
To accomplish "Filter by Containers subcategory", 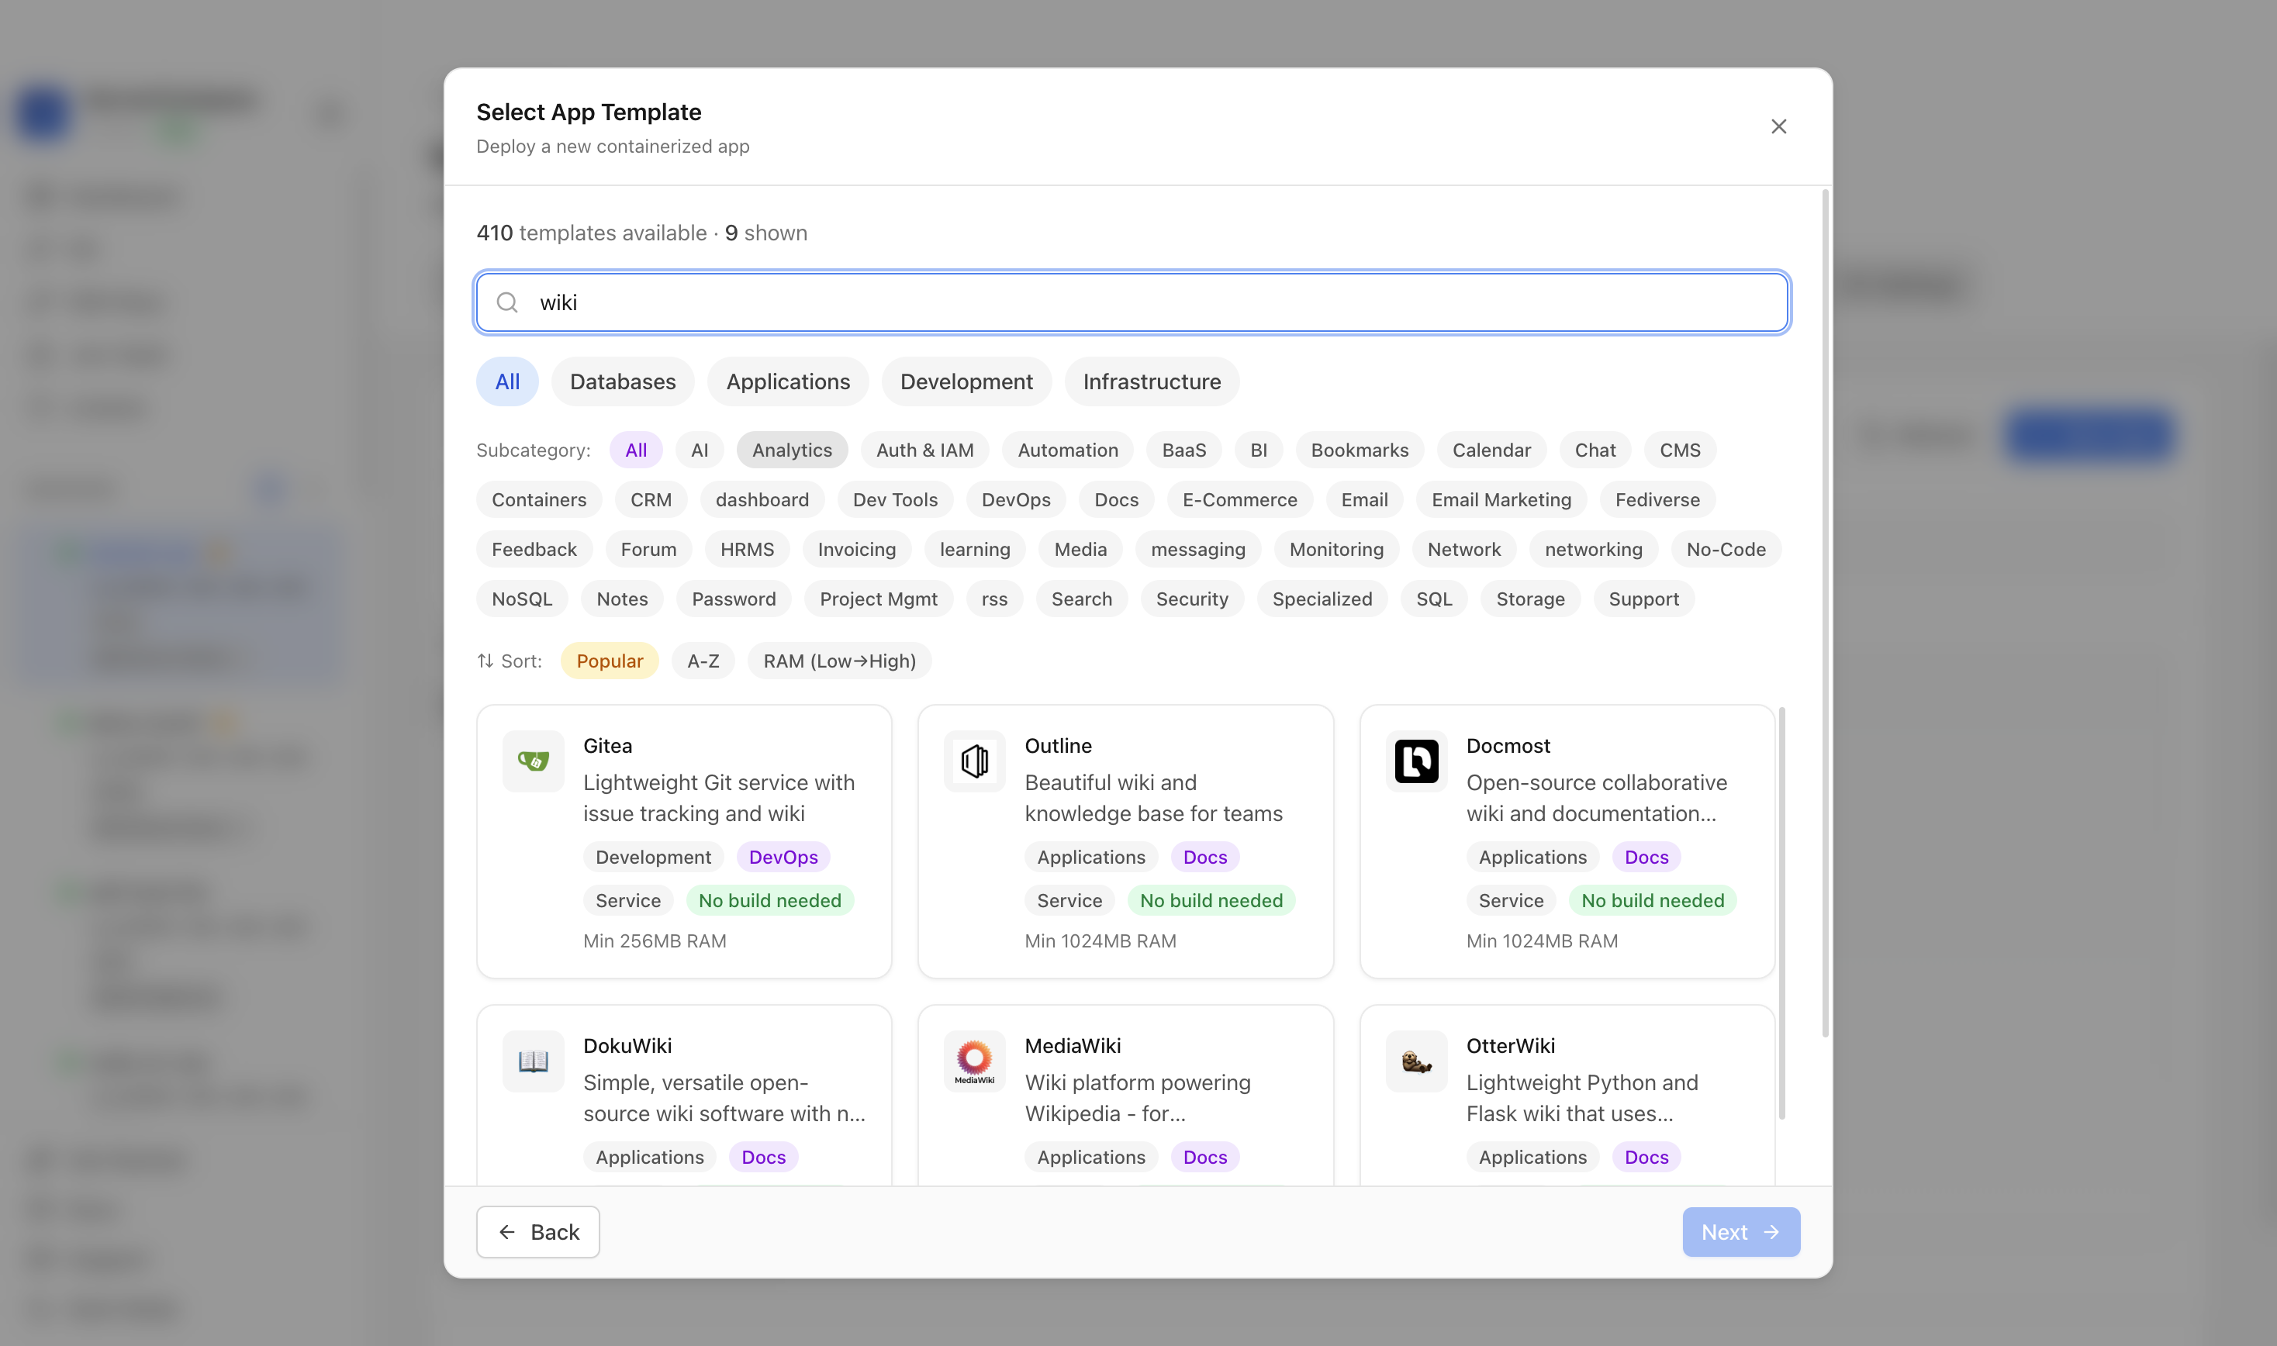I will pyautogui.click(x=539, y=500).
